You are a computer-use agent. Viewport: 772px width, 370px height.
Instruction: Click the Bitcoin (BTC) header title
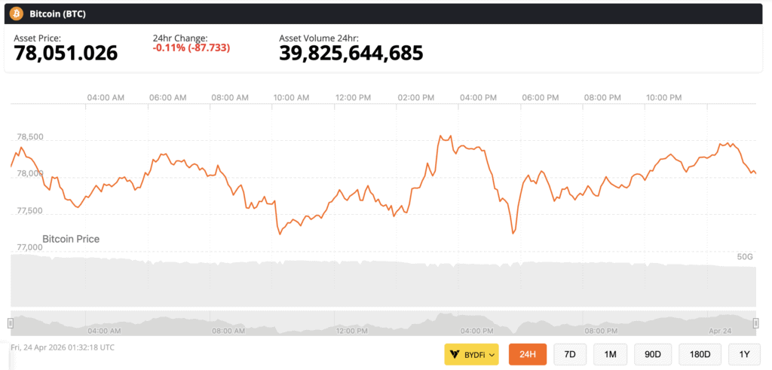click(57, 14)
